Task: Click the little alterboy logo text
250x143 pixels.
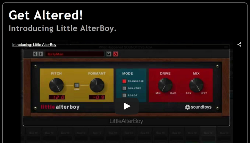Action: tap(60, 107)
